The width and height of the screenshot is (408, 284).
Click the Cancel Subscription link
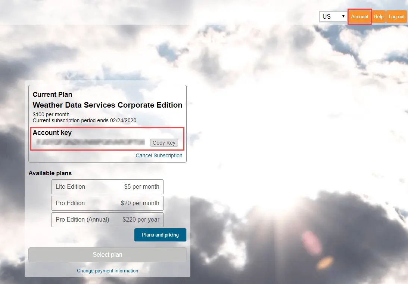coord(159,155)
